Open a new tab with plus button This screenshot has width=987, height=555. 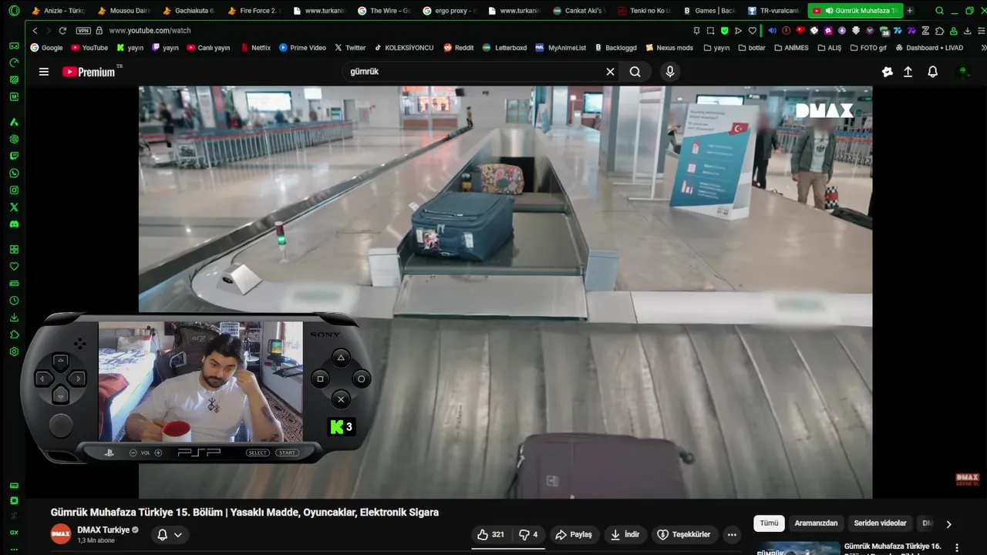pos(910,11)
